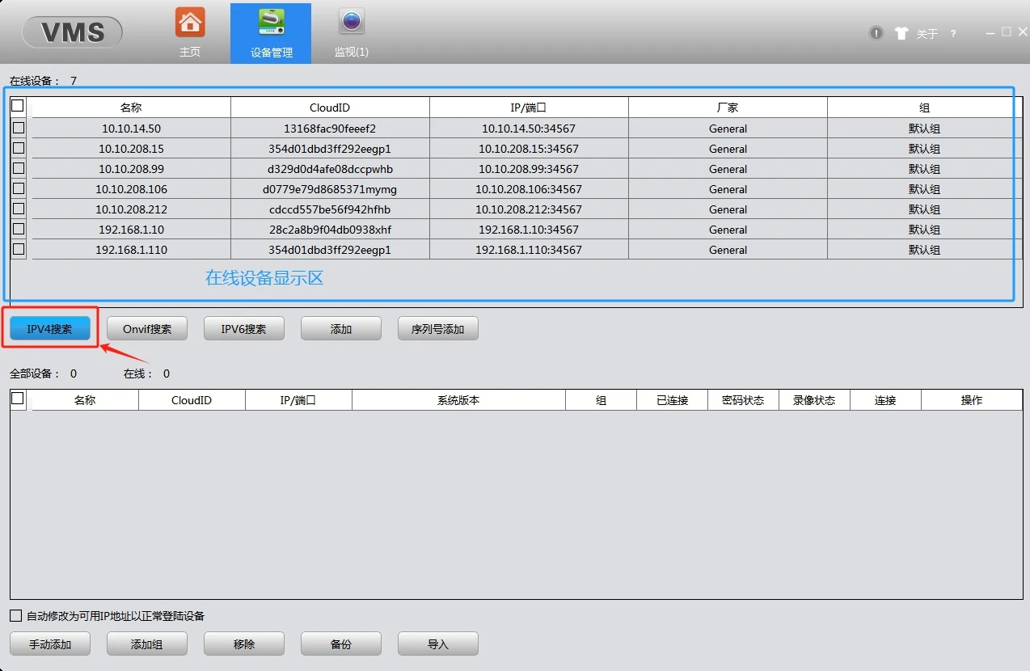
Task: Click the 导入 button
Action: pyautogui.click(x=438, y=644)
